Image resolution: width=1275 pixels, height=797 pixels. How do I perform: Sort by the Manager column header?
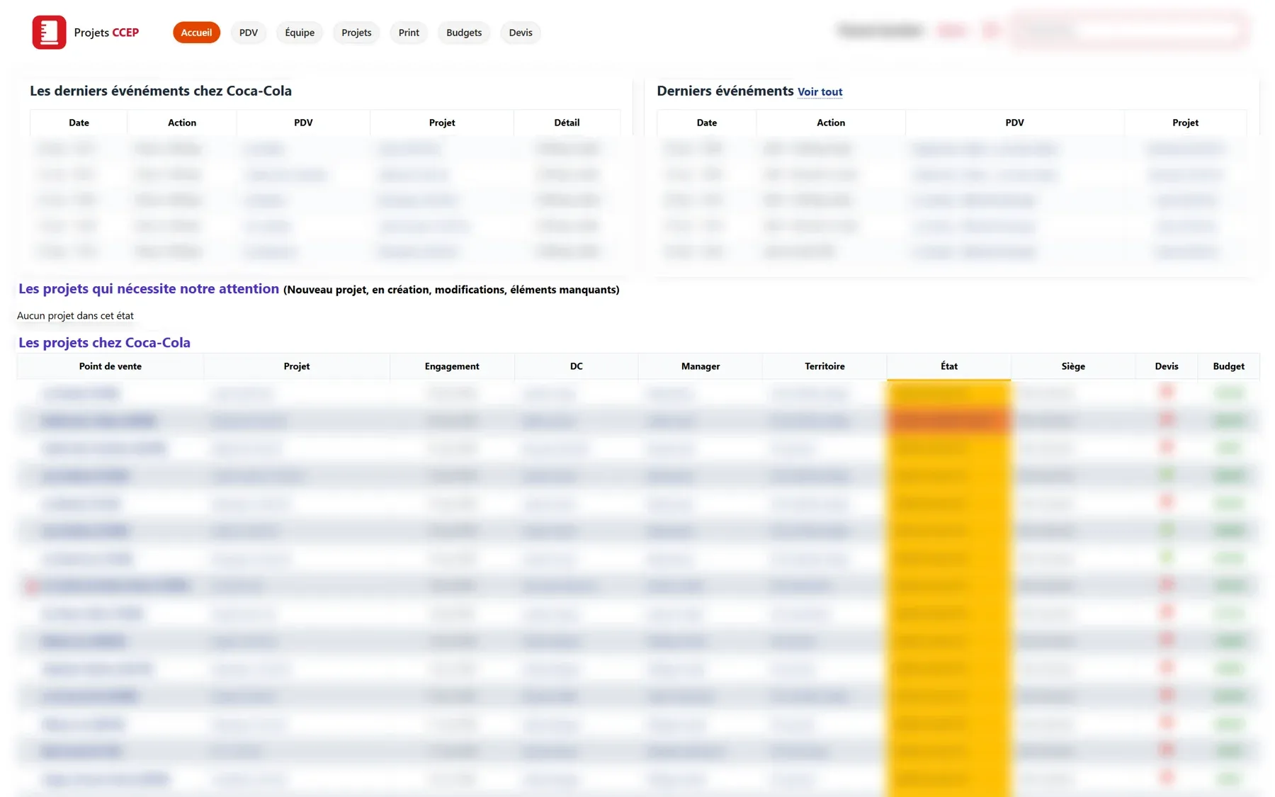(701, 366)
